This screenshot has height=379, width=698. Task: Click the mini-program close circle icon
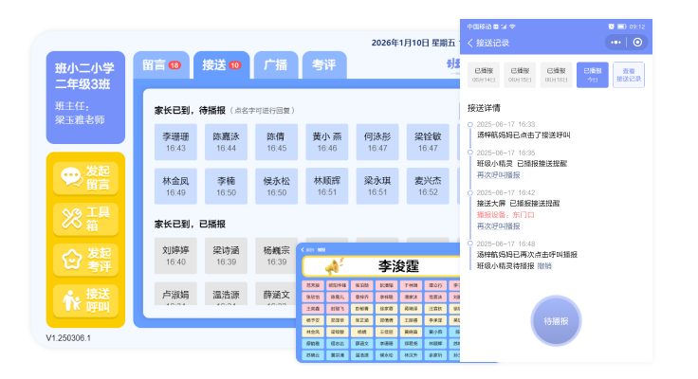pyautogui.click(x=637, y=43)
